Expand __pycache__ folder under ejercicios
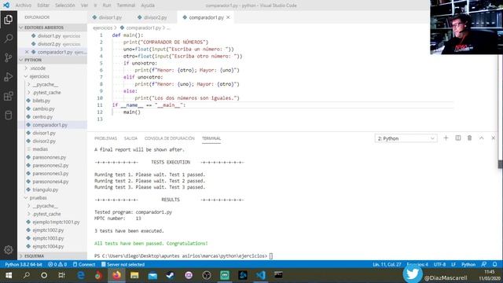503x283 pixels. (52, 84)
